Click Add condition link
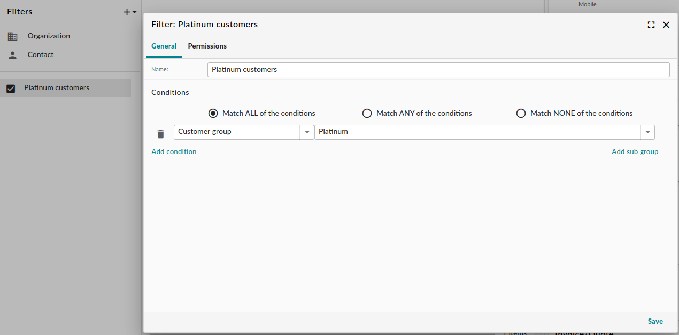Screen dimensions: 679x335 pos(174,152)
